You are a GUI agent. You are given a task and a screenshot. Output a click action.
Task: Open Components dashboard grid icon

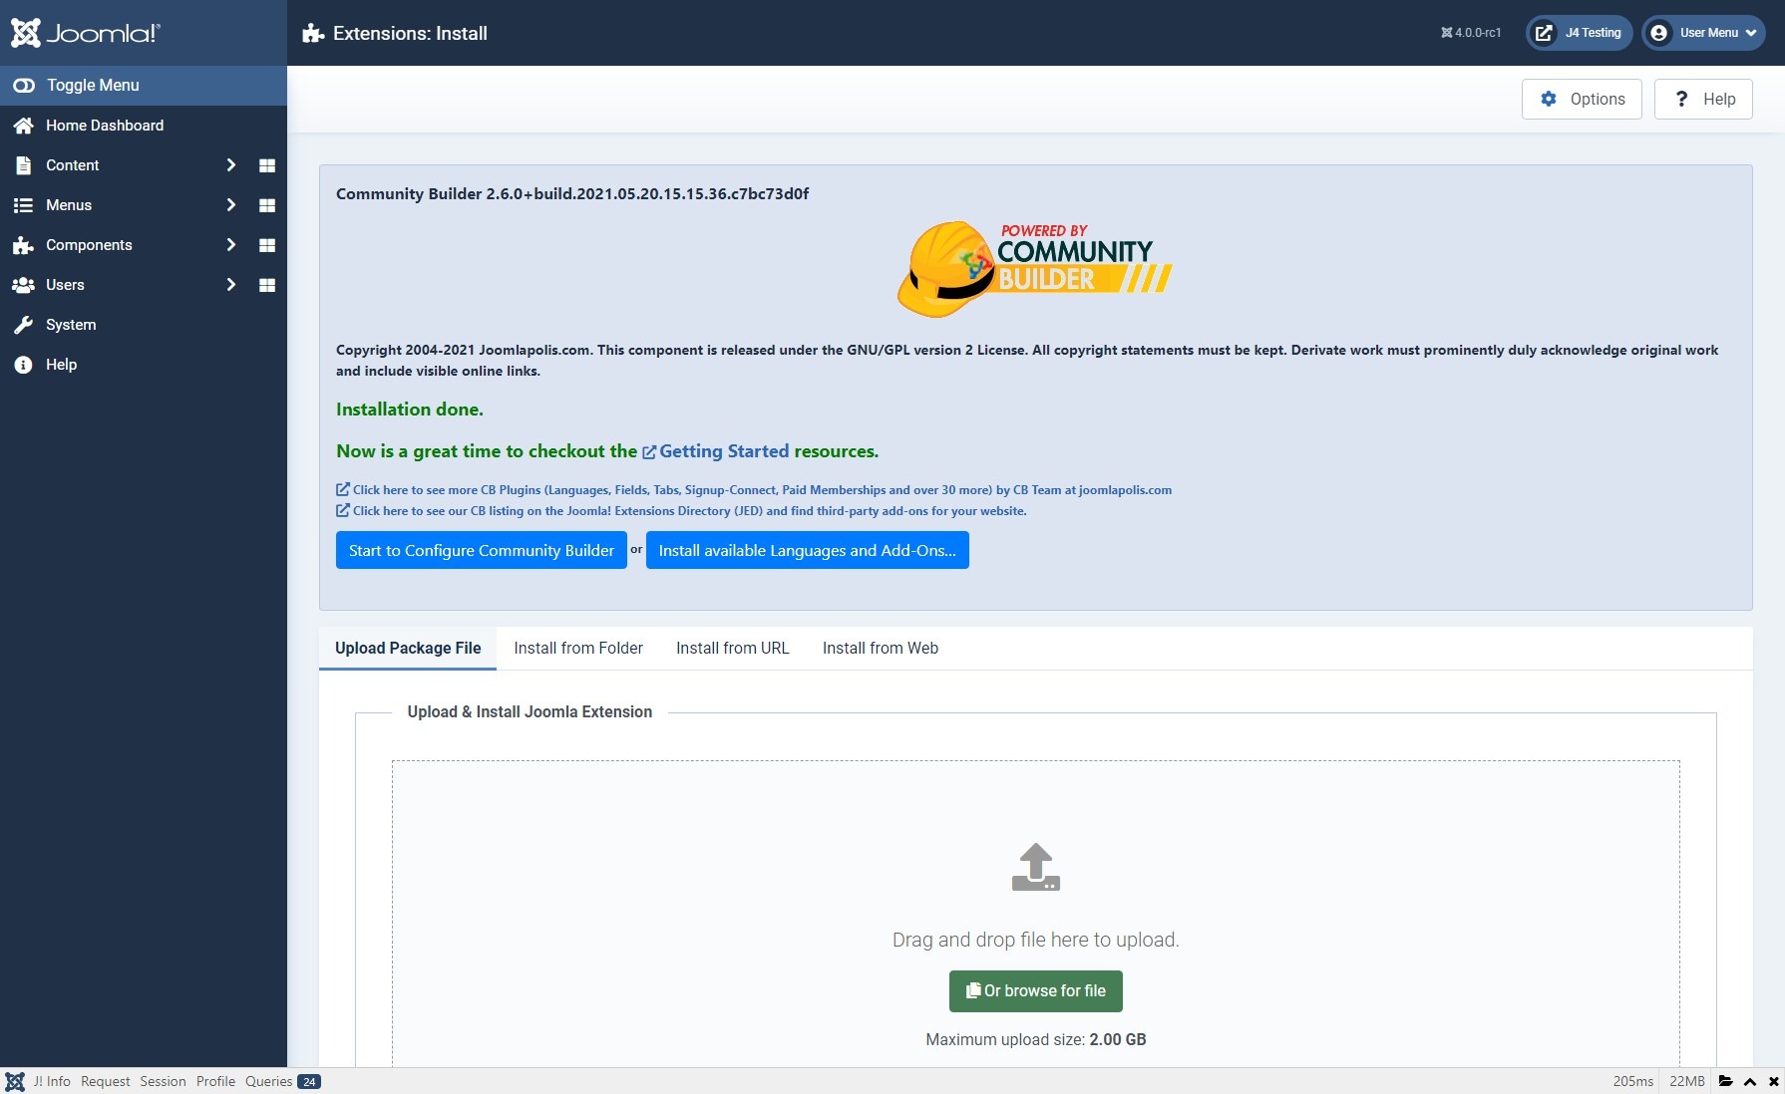(x=267, y=245)
